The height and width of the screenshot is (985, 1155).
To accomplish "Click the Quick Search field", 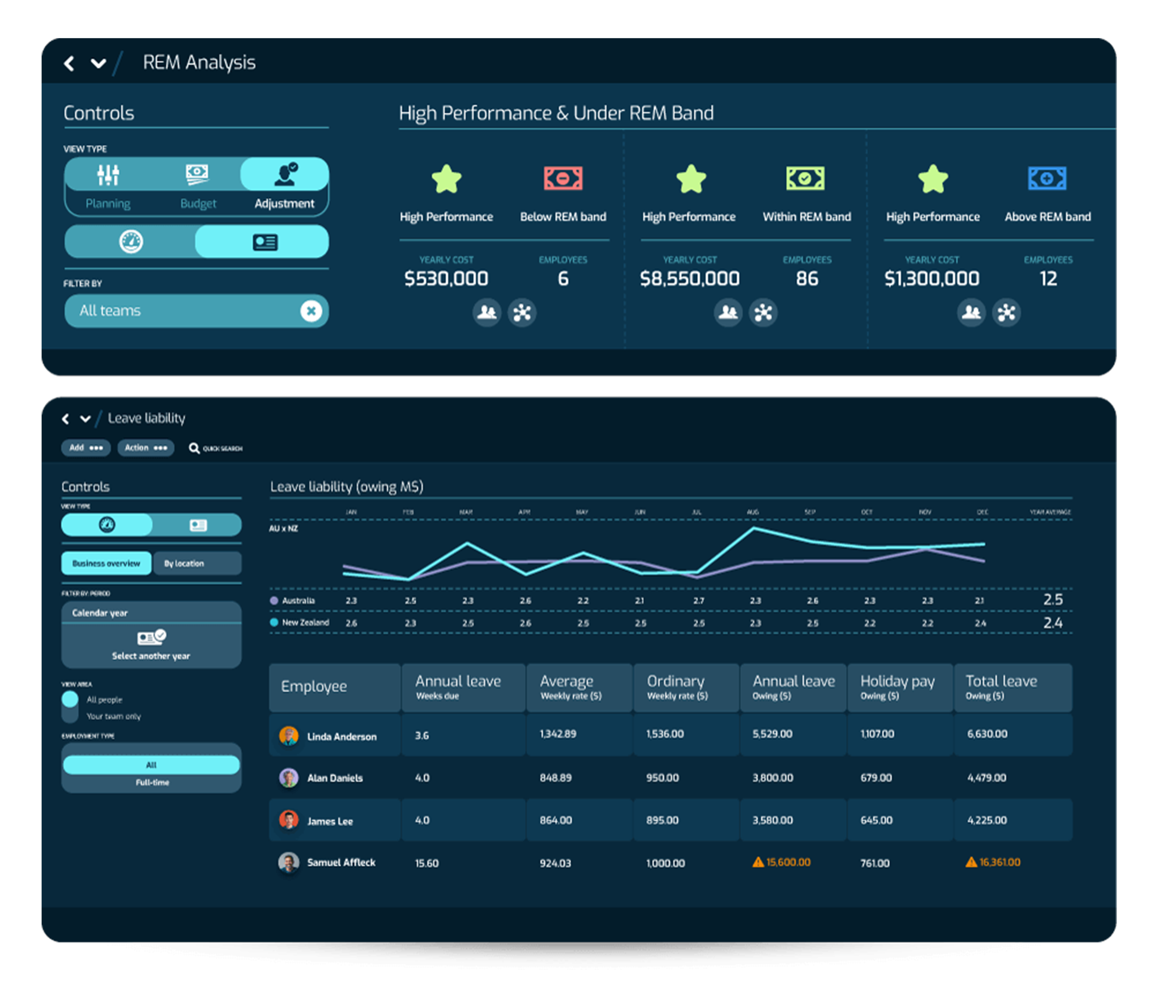I will pyautogui.click(x=217, y=448).
